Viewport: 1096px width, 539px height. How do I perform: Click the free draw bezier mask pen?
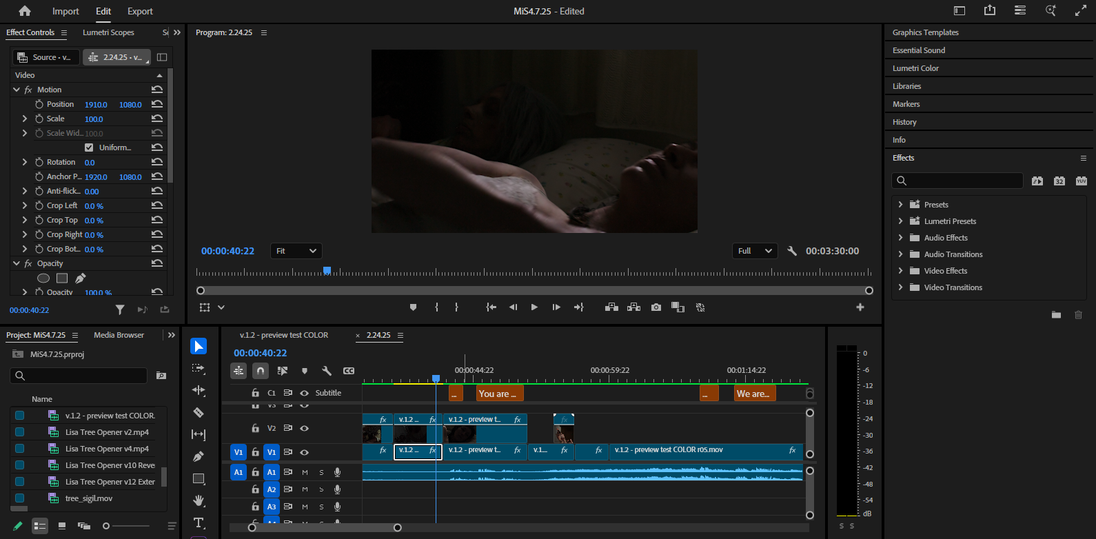click(x=80, y=278)
